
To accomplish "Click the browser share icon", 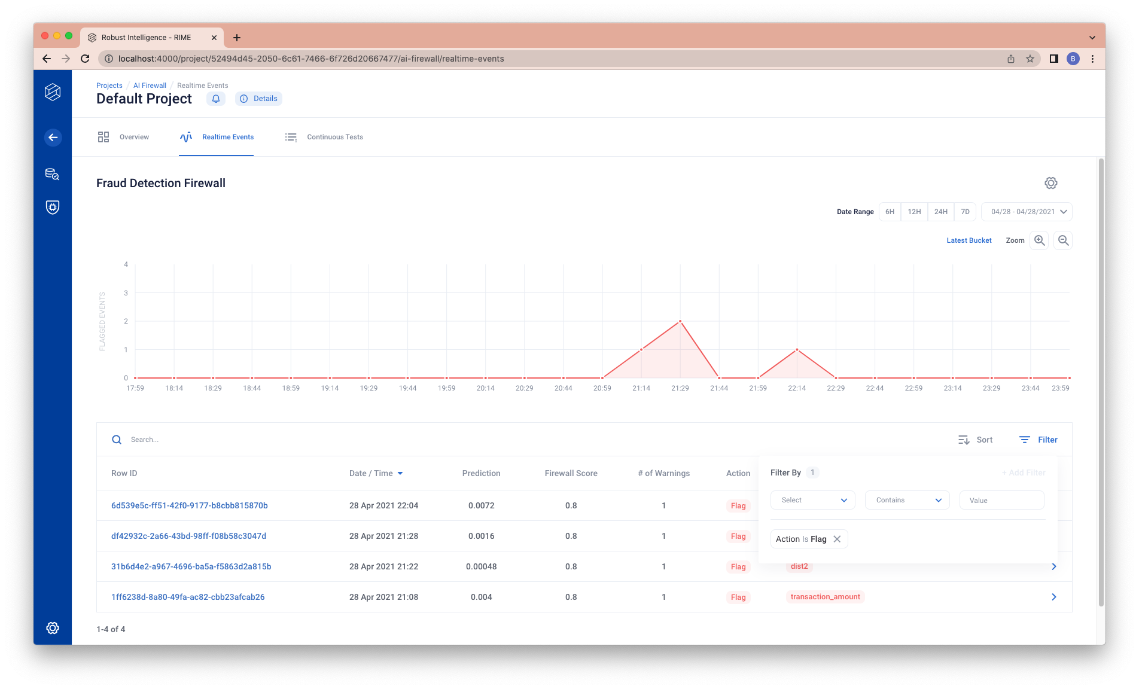I will (1011, 59).
